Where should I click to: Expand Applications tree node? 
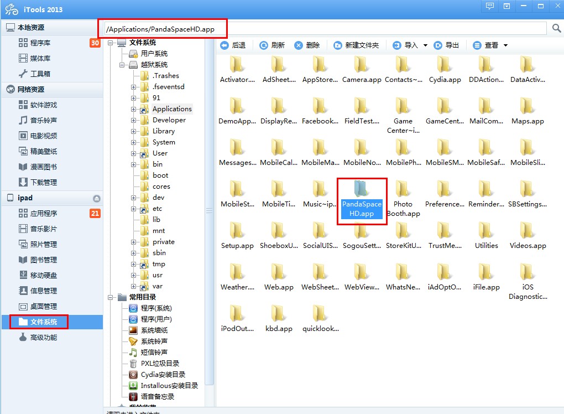pos(133,110)
